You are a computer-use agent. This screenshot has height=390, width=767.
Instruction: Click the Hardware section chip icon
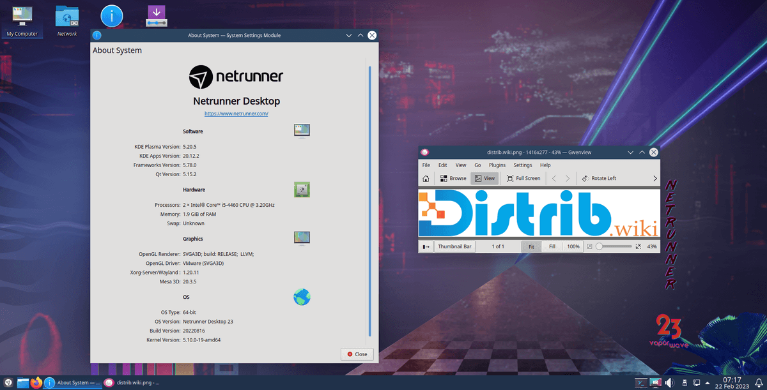(x=302, y=190)
